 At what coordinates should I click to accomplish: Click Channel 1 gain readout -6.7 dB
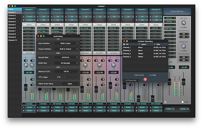click(29, 72)
